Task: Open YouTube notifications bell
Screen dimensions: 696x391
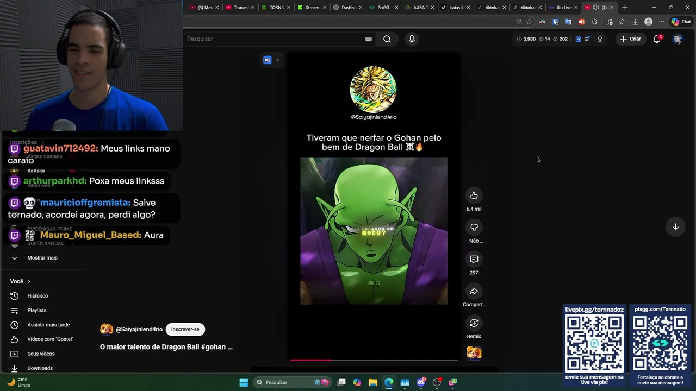Action: 657,39
